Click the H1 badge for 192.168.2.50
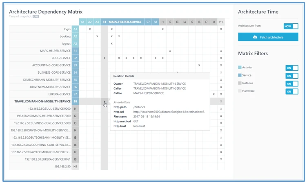This screenshot has width=307, height=183. pyautogui.click(x=75, y=167)
